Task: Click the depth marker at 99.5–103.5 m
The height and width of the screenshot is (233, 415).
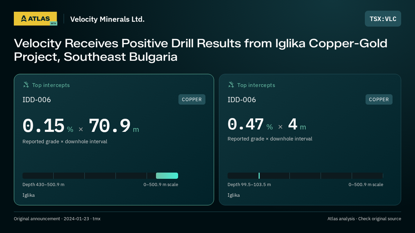Action: point(259,176)
